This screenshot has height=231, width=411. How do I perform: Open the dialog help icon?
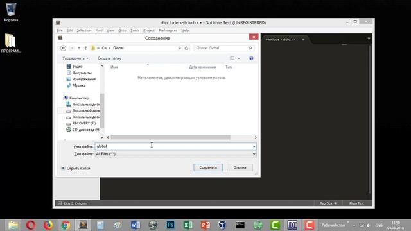(x=251, y=58)
